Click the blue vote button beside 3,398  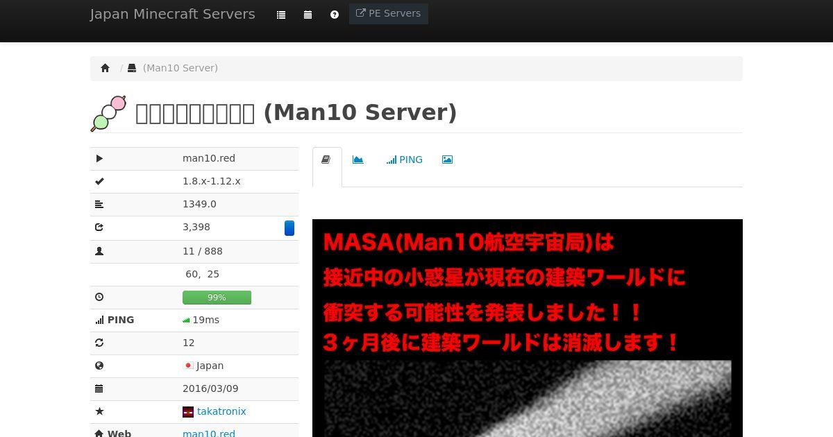[x=289, y=228]
